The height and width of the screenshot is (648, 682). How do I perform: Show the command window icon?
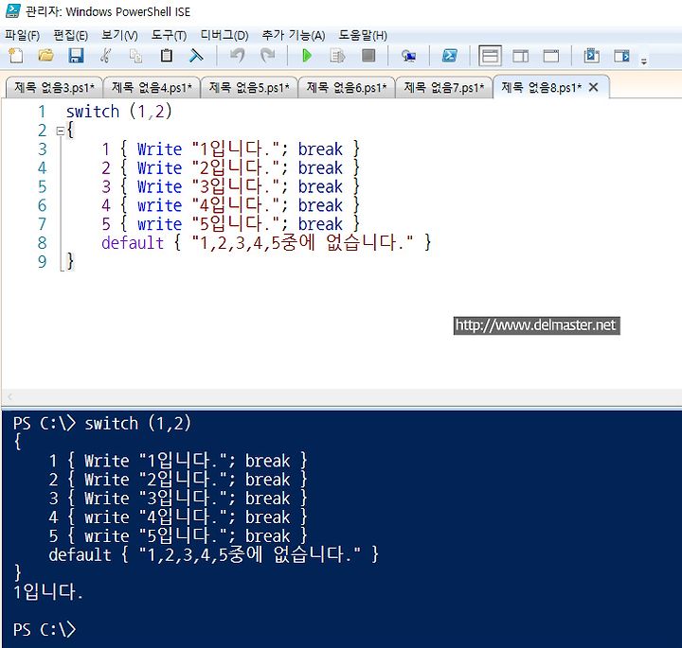[x=591, y=56]
